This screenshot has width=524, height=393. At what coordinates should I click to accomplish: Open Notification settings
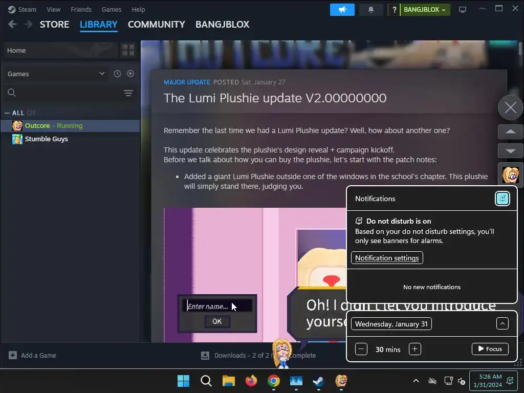[387, 258]
